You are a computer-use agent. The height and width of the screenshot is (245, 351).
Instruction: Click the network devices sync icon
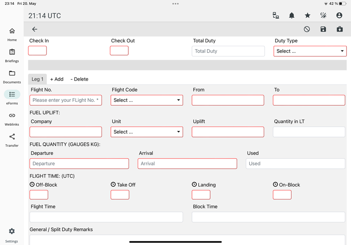(x=276, y=15)
